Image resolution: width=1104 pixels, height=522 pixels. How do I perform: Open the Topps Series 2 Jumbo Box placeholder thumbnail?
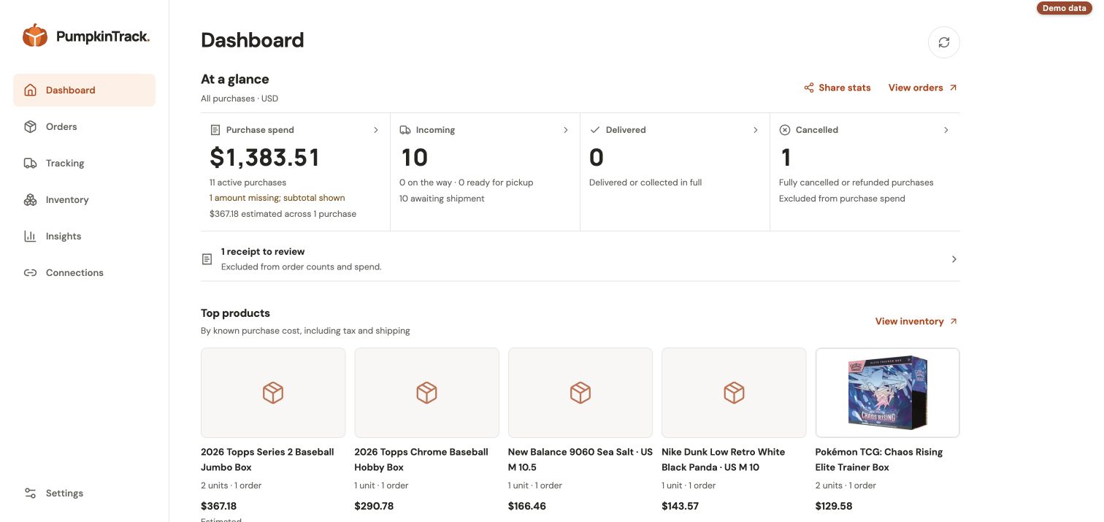click(x=273, y=393)
